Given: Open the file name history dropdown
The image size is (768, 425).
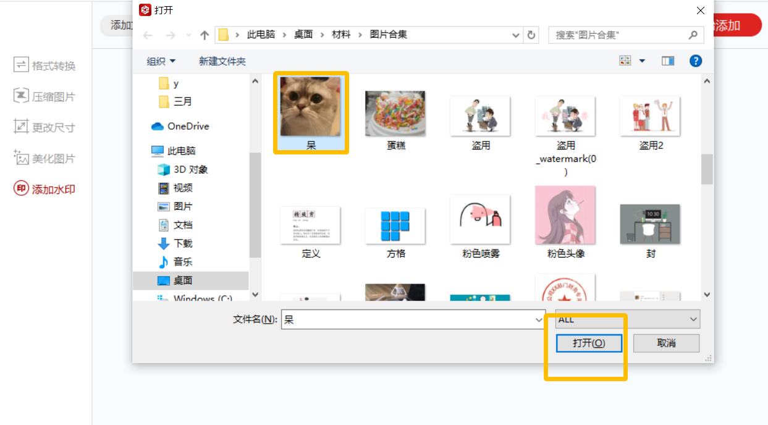Looking at the screenshot, I should [539, 319].
